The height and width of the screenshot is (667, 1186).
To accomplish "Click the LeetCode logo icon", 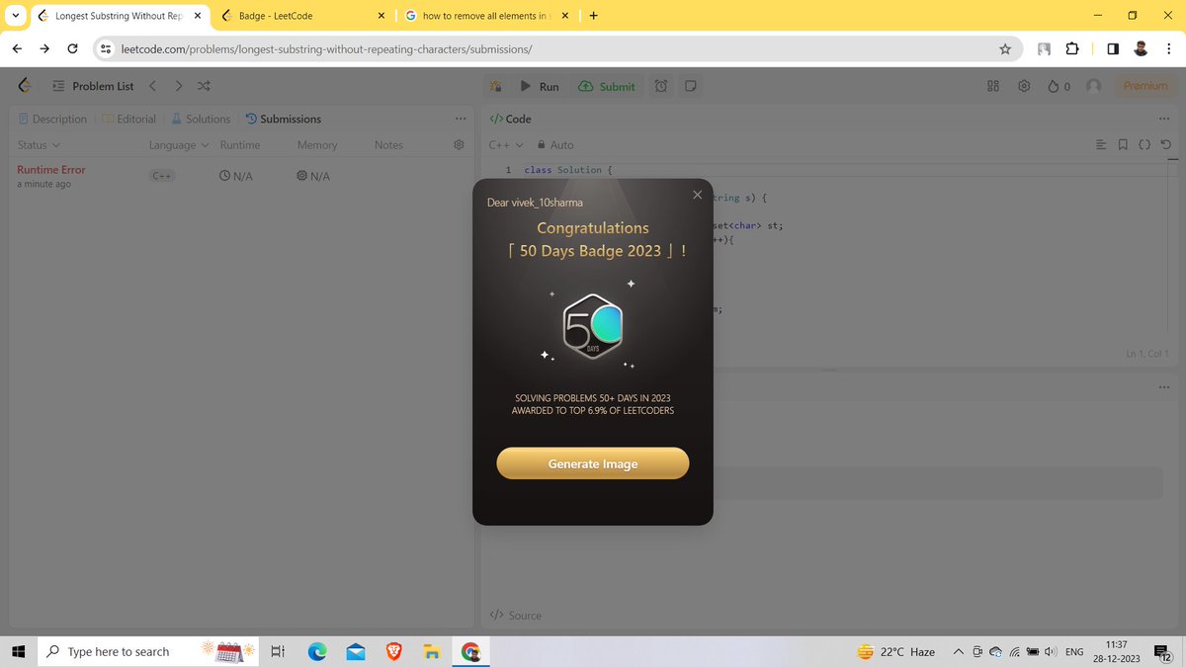I will click(25, 86).
